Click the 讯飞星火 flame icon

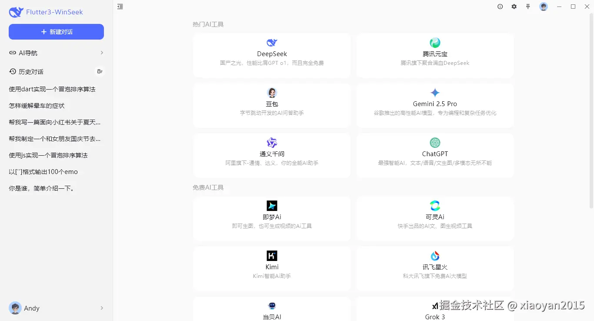tap(435, 256)
